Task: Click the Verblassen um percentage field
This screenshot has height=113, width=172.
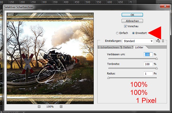Action: [x=148, y=54]
